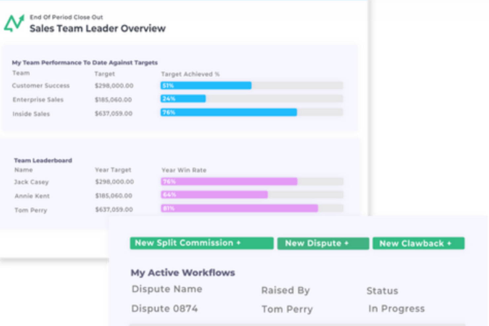Select the Enterprise Sales team row

point(38,100)
